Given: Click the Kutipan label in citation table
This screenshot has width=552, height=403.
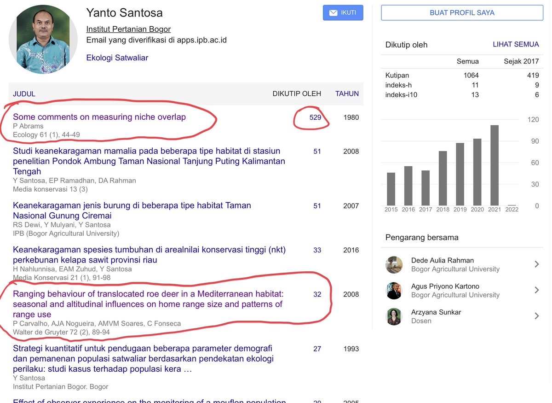Looking at the screenshot, I should (397, 75).
